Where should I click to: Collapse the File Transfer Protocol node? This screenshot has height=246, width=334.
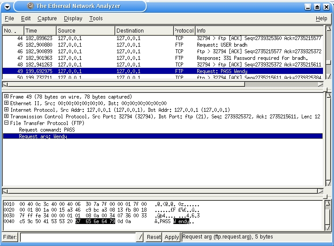click(6, 123)
